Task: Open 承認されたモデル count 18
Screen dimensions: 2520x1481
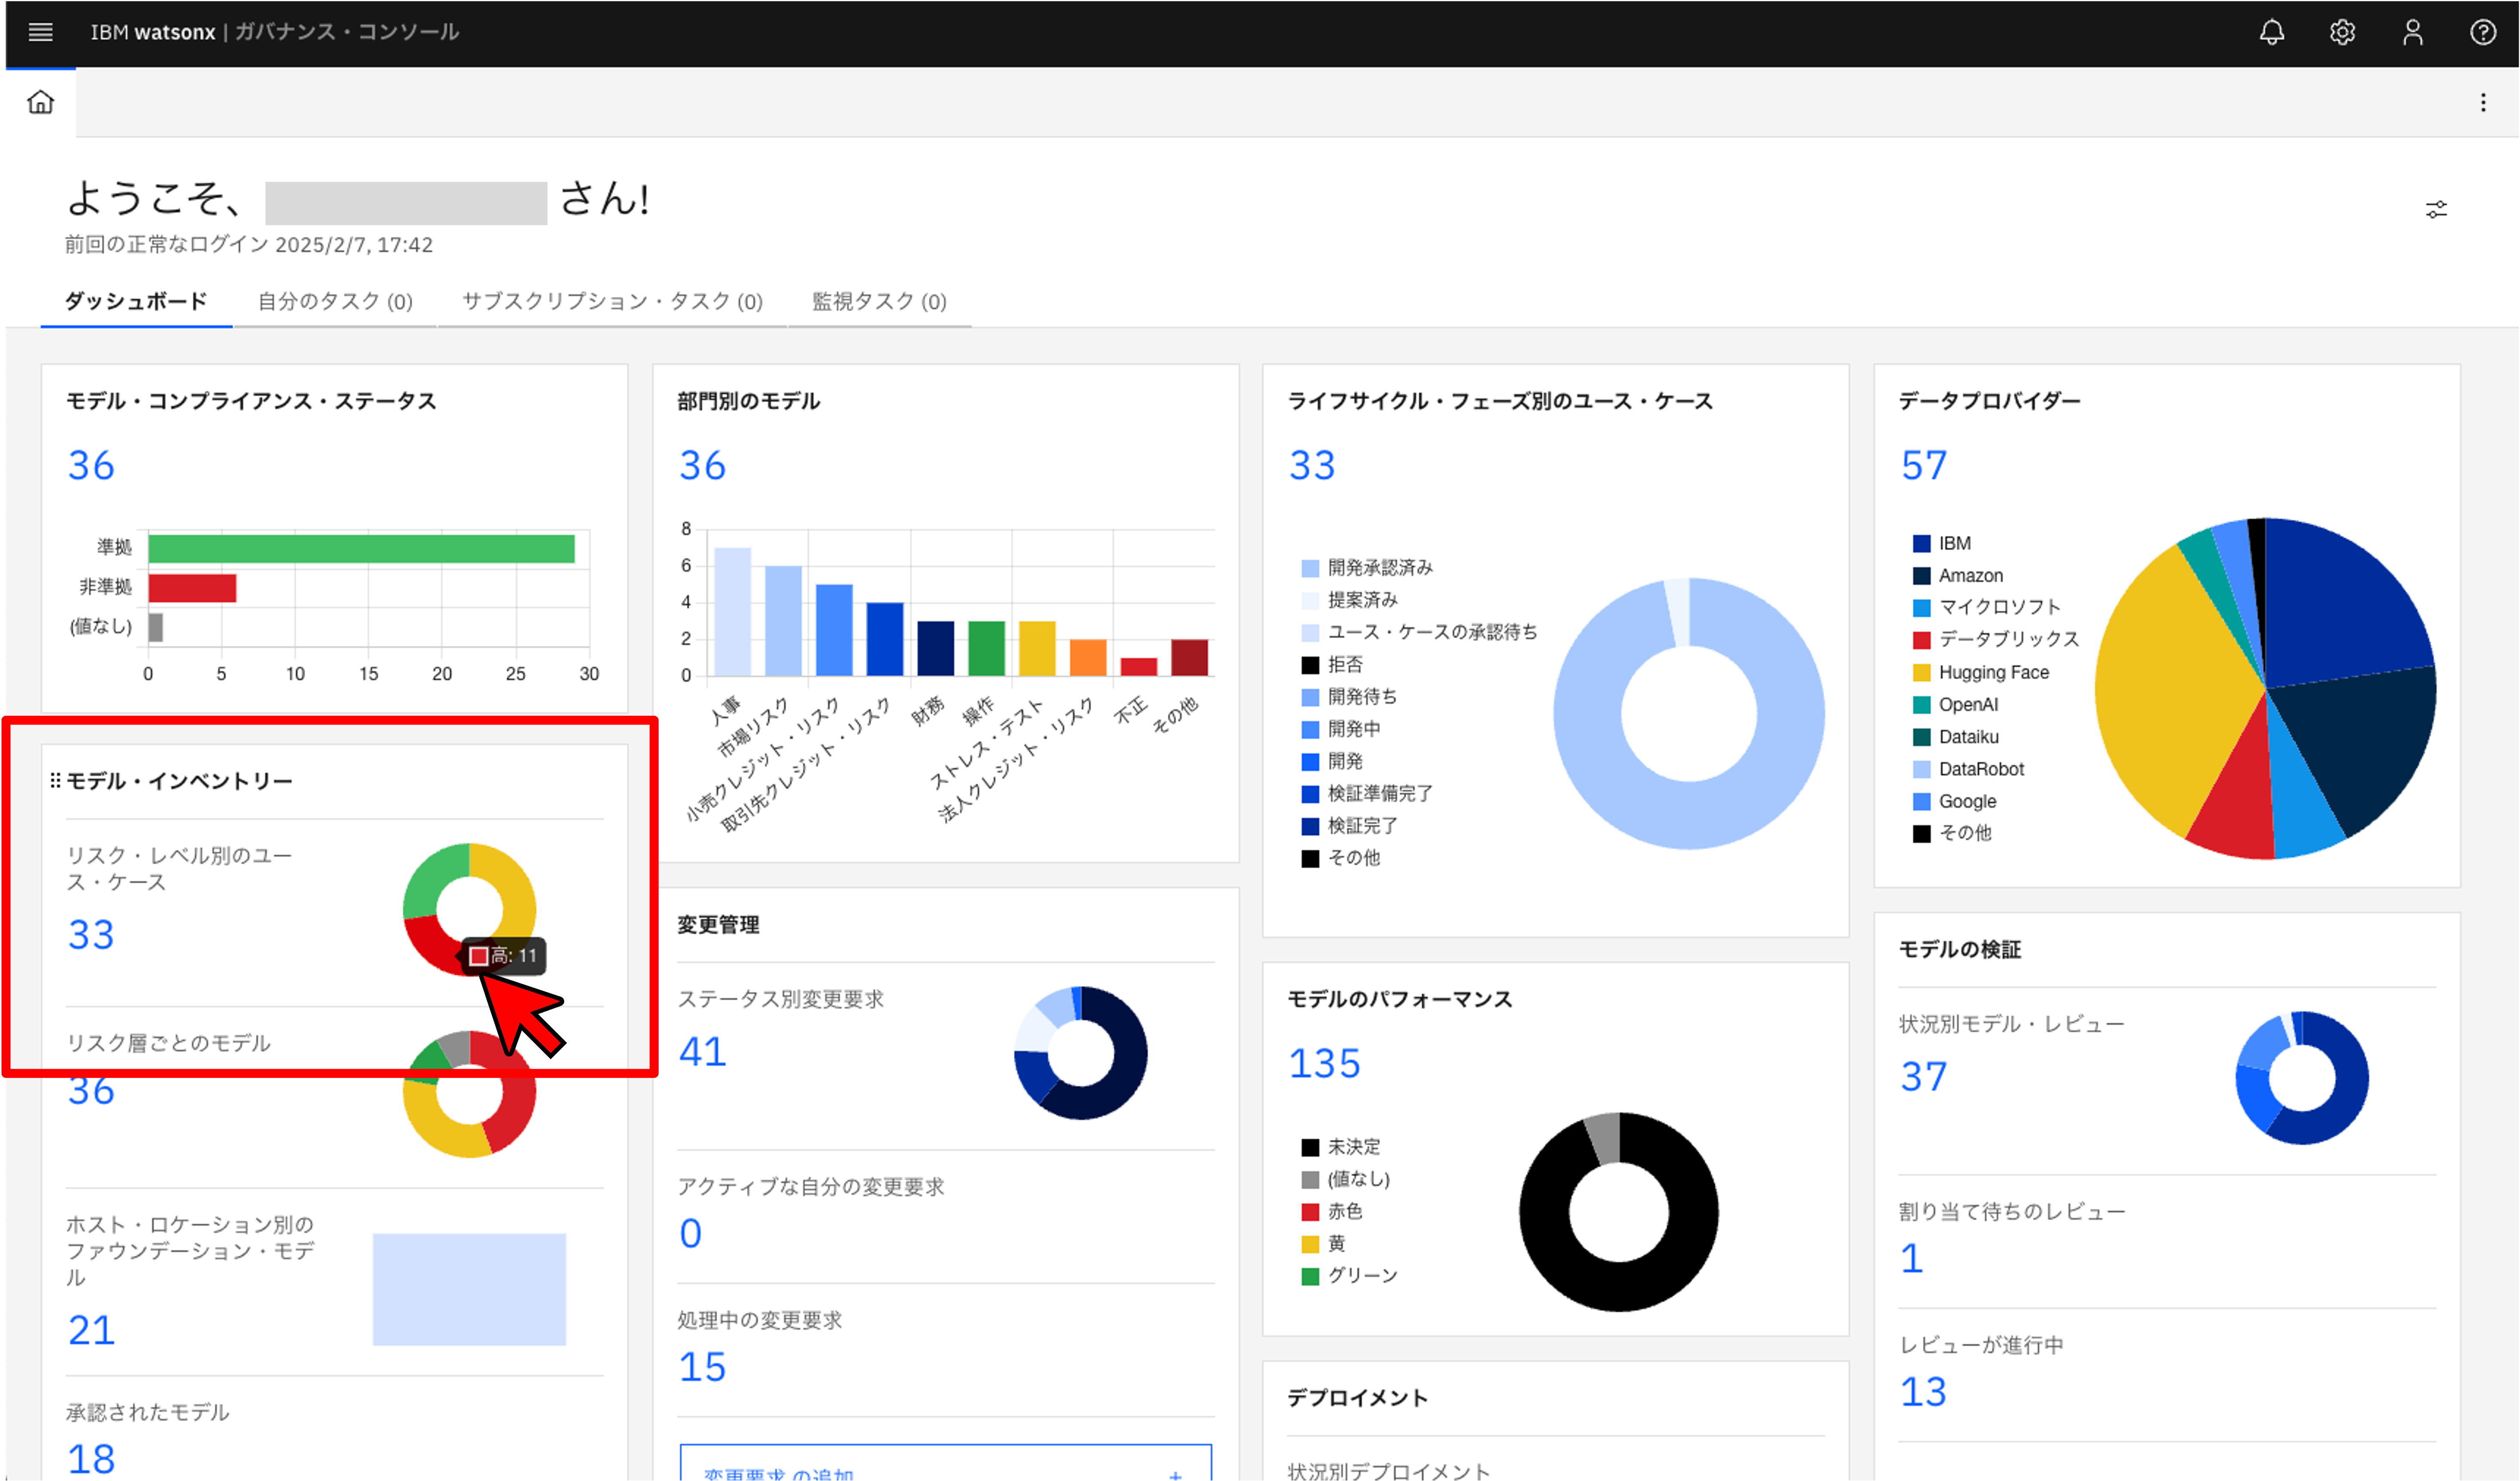Action: [x=91, y=1458]
